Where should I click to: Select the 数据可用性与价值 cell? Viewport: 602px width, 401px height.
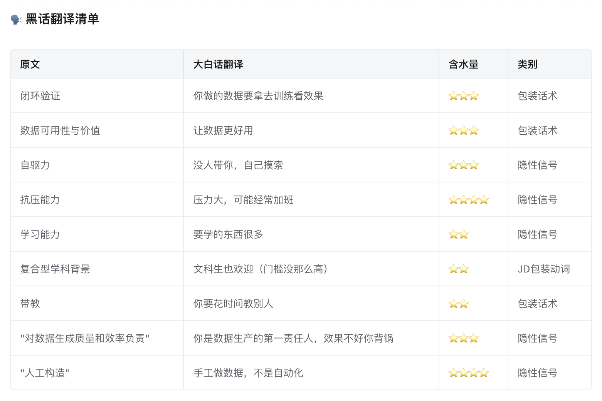pyautogui.click(x=60, y=130)
